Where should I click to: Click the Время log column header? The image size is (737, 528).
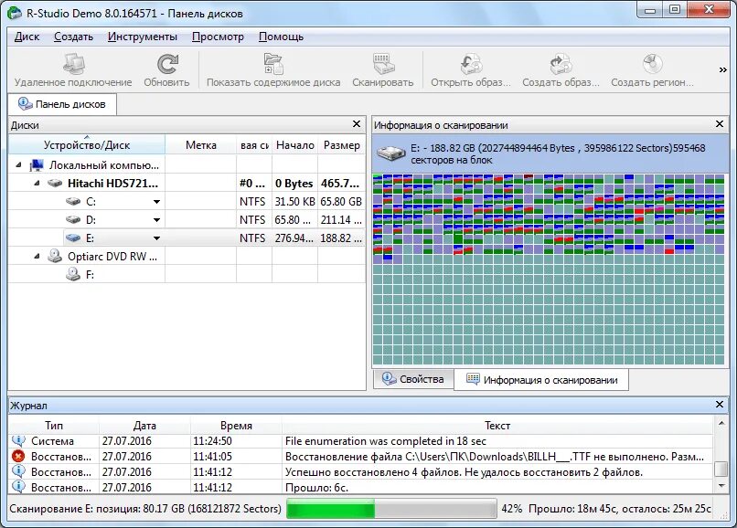(236, 425)
